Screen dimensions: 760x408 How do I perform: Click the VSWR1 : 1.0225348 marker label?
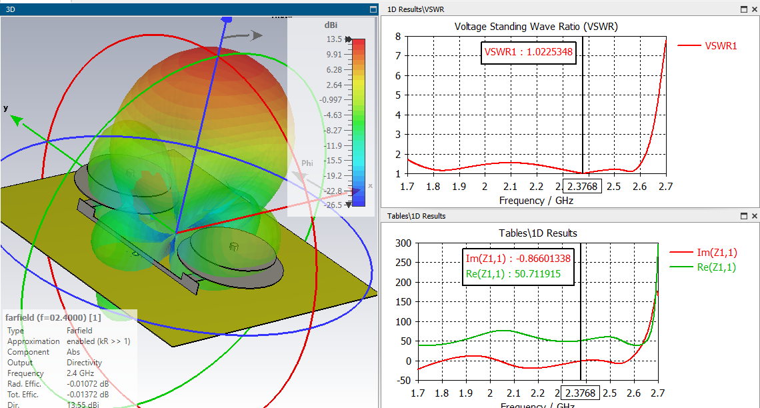point(528,52)
